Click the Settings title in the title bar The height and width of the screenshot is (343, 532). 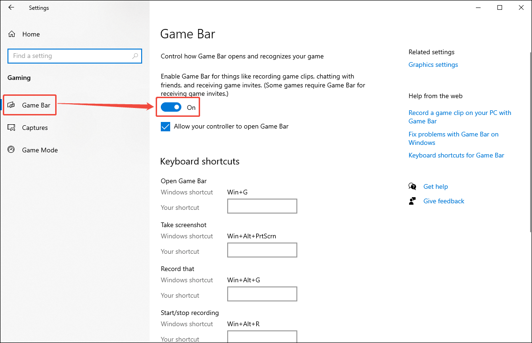[x=39, y=7]
